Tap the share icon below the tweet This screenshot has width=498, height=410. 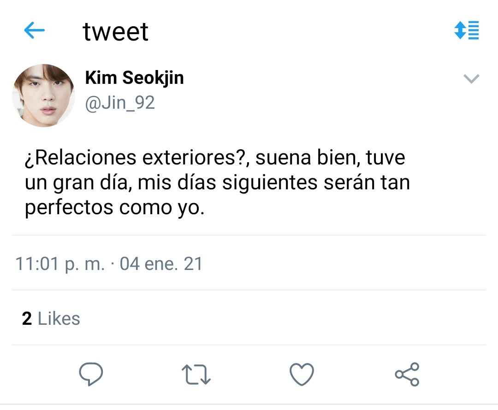click(x=407, y=374)
